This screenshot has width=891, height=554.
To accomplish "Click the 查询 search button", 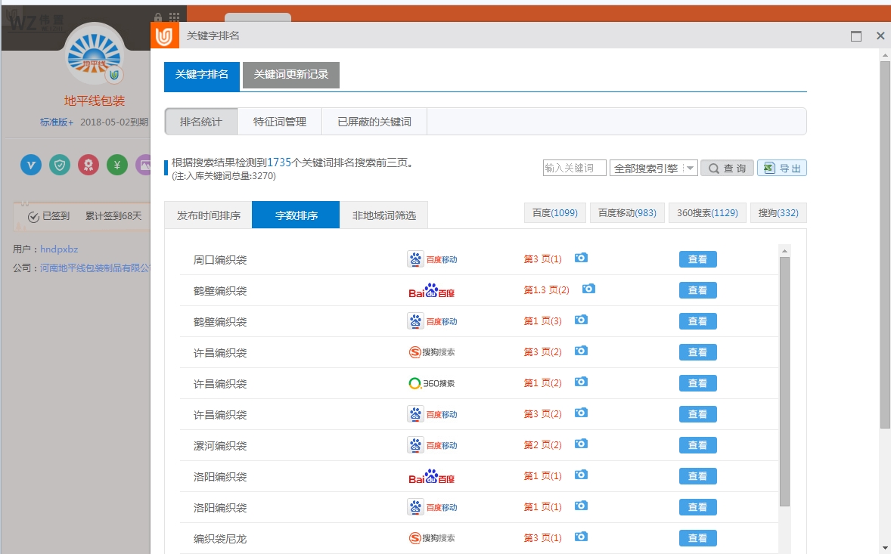I will pyautogui.click(x=726, y=168).
